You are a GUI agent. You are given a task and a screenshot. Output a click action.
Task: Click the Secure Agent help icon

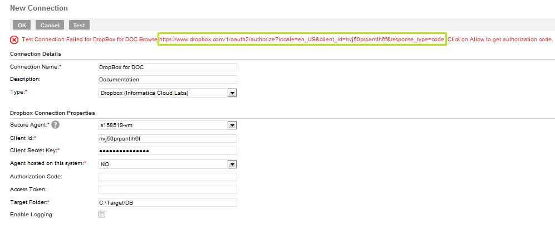pyautogui.click(x=55, y=125)
